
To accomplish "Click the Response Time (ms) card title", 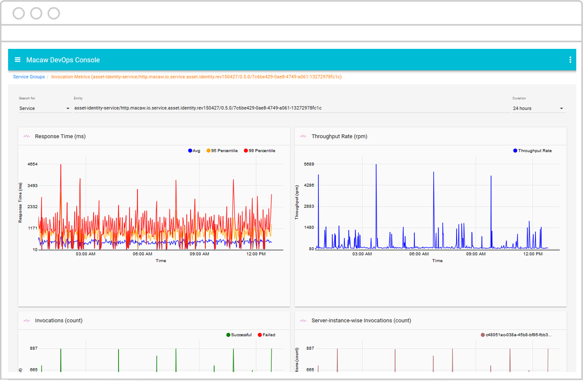I will pos(60,136).
